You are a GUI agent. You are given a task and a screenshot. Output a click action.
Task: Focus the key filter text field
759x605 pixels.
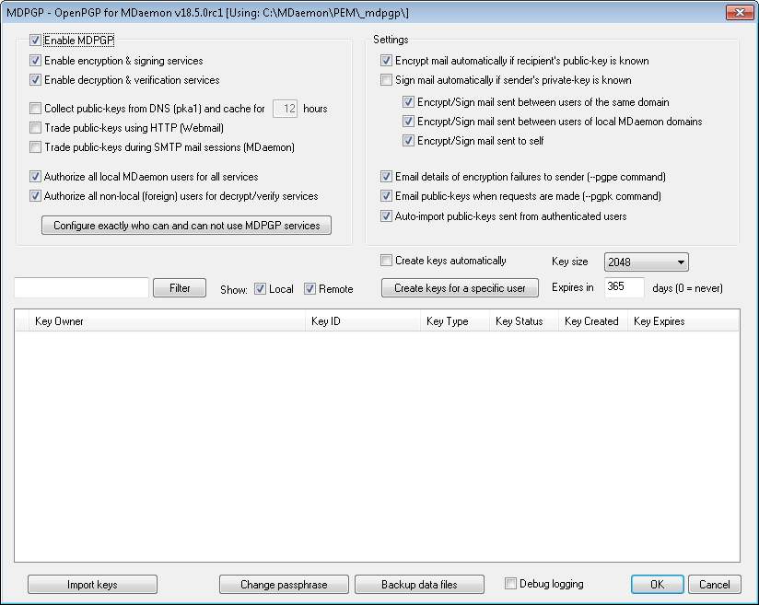tap(81, 288)
